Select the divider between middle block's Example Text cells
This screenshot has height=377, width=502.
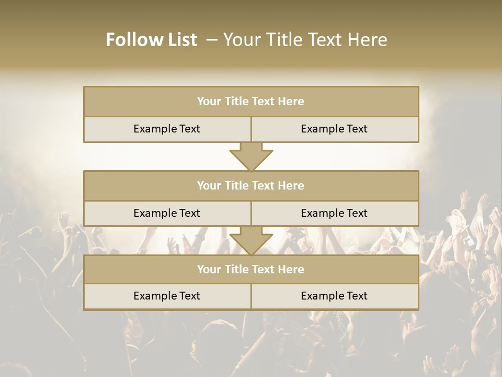click(x=251, y=214)
